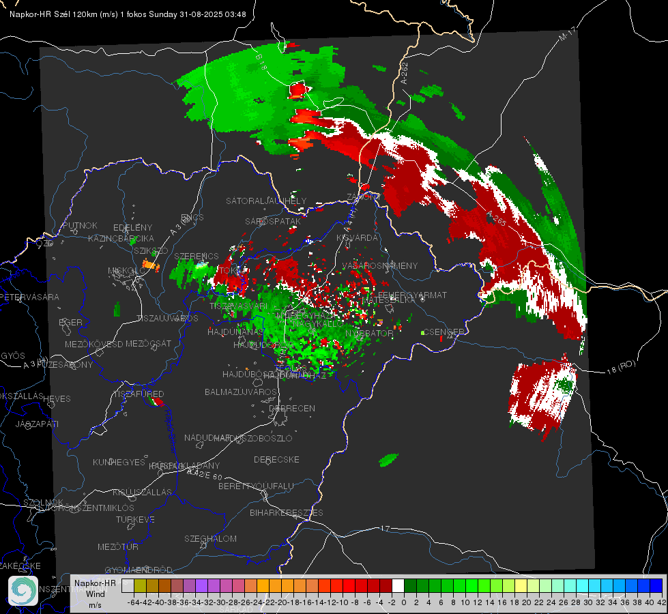
Task: Click the orange echo patch east of Miskolc
Action: [151, 265]
